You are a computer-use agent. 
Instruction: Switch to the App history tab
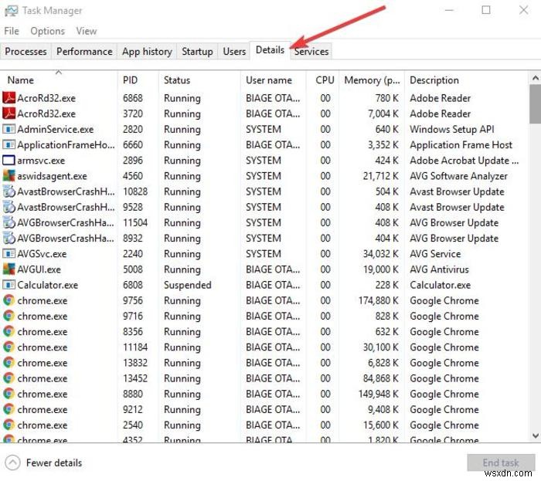coord(147,51)
